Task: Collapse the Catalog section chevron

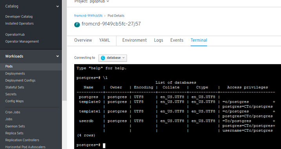Action: (58, 6)
